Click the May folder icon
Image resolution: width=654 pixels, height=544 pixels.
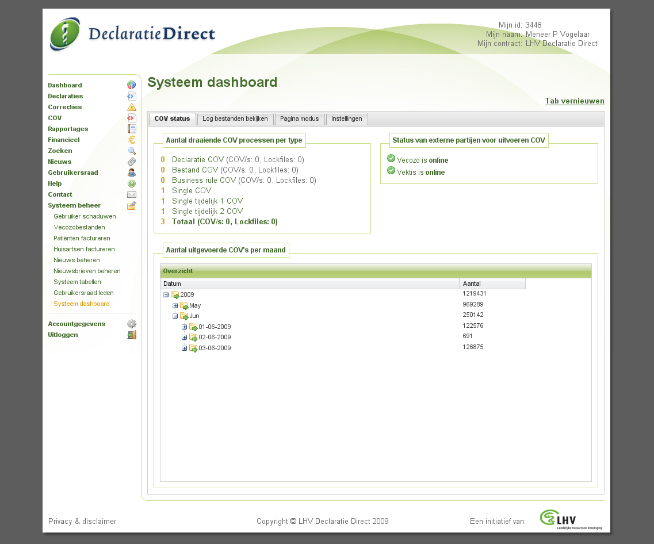coord(184,305)
